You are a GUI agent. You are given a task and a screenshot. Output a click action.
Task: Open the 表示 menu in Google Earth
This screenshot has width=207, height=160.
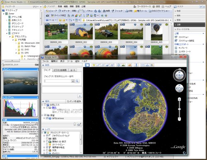pyautogui.click(x=63, y=61)
